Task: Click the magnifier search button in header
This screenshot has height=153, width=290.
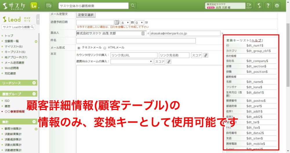Action: [133, 6]
